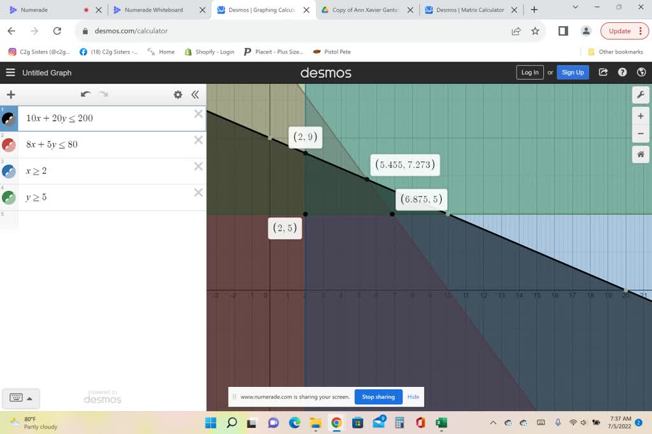The image size is (652, 434).
Task: Click the Log In button
Action: (530, 73)
